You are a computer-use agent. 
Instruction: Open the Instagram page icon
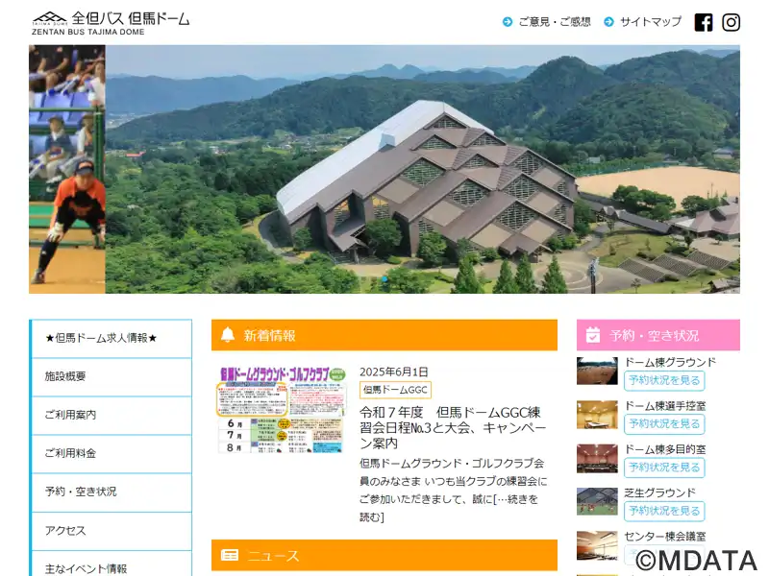(731, 22)
